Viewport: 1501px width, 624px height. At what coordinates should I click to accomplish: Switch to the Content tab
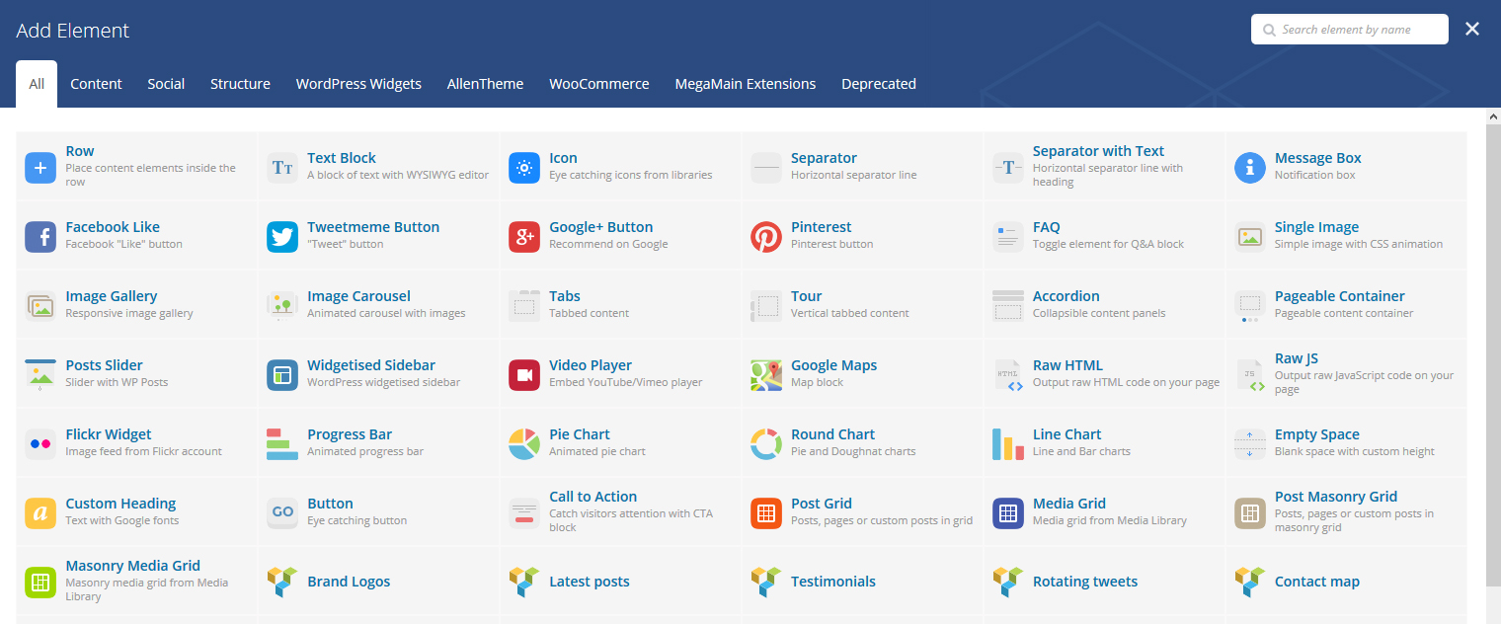(96, 84)
